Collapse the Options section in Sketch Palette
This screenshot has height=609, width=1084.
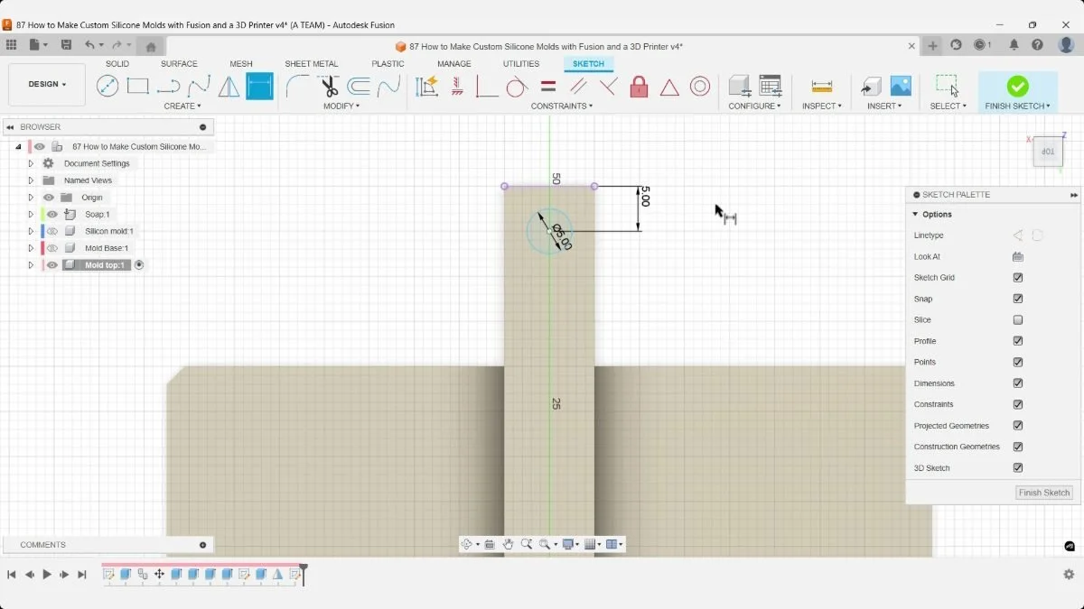pyautogui.click(x=915, y=215)
